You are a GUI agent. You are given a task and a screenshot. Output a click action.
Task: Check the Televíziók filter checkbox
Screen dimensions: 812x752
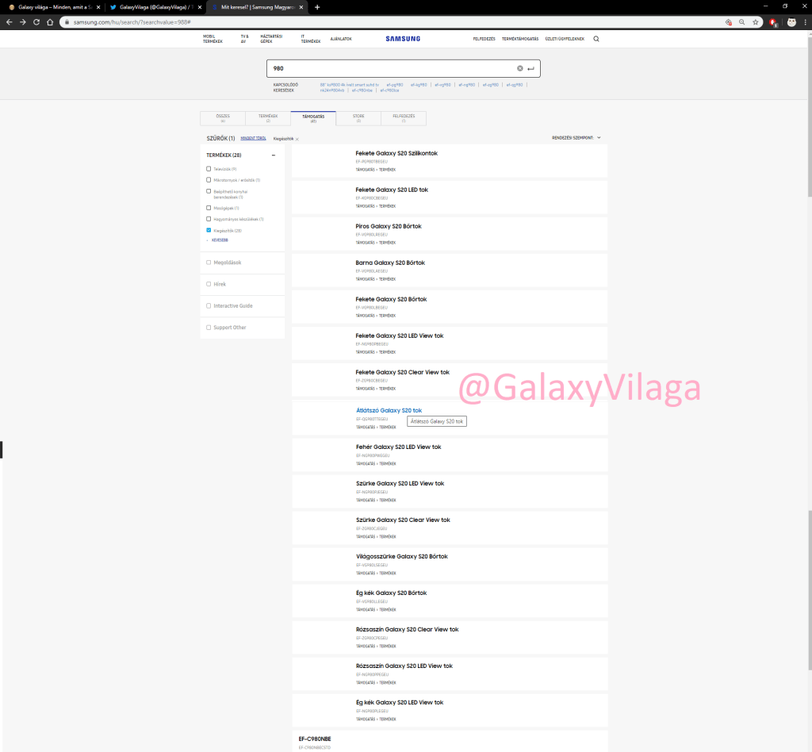209,169
